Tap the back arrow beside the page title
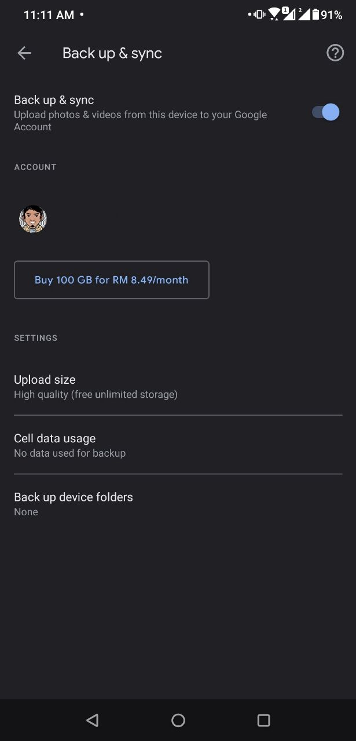The width and height of the screenshot is (356, 741). tap(24, 53)
